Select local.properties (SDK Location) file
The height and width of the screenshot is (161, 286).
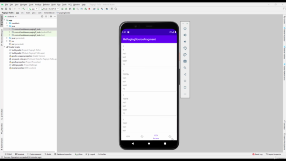(x=22, y=68)
